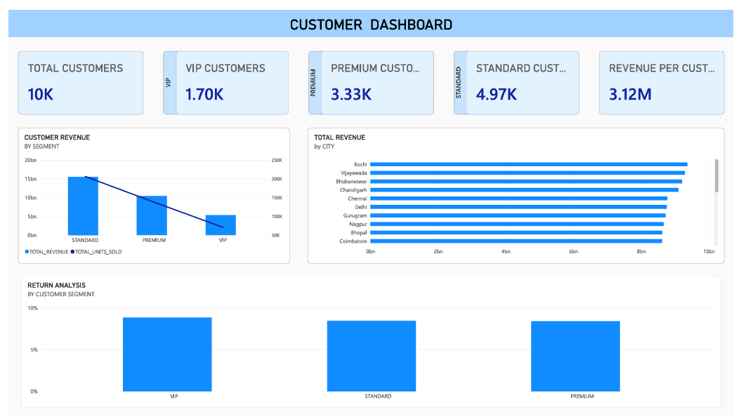The height and width of the screenshot is (416, 741).
Task: Click the vertical STANDARD tab label
Action: (459, 83)
